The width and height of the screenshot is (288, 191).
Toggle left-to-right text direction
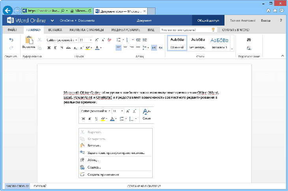click(x=154, y=48)
